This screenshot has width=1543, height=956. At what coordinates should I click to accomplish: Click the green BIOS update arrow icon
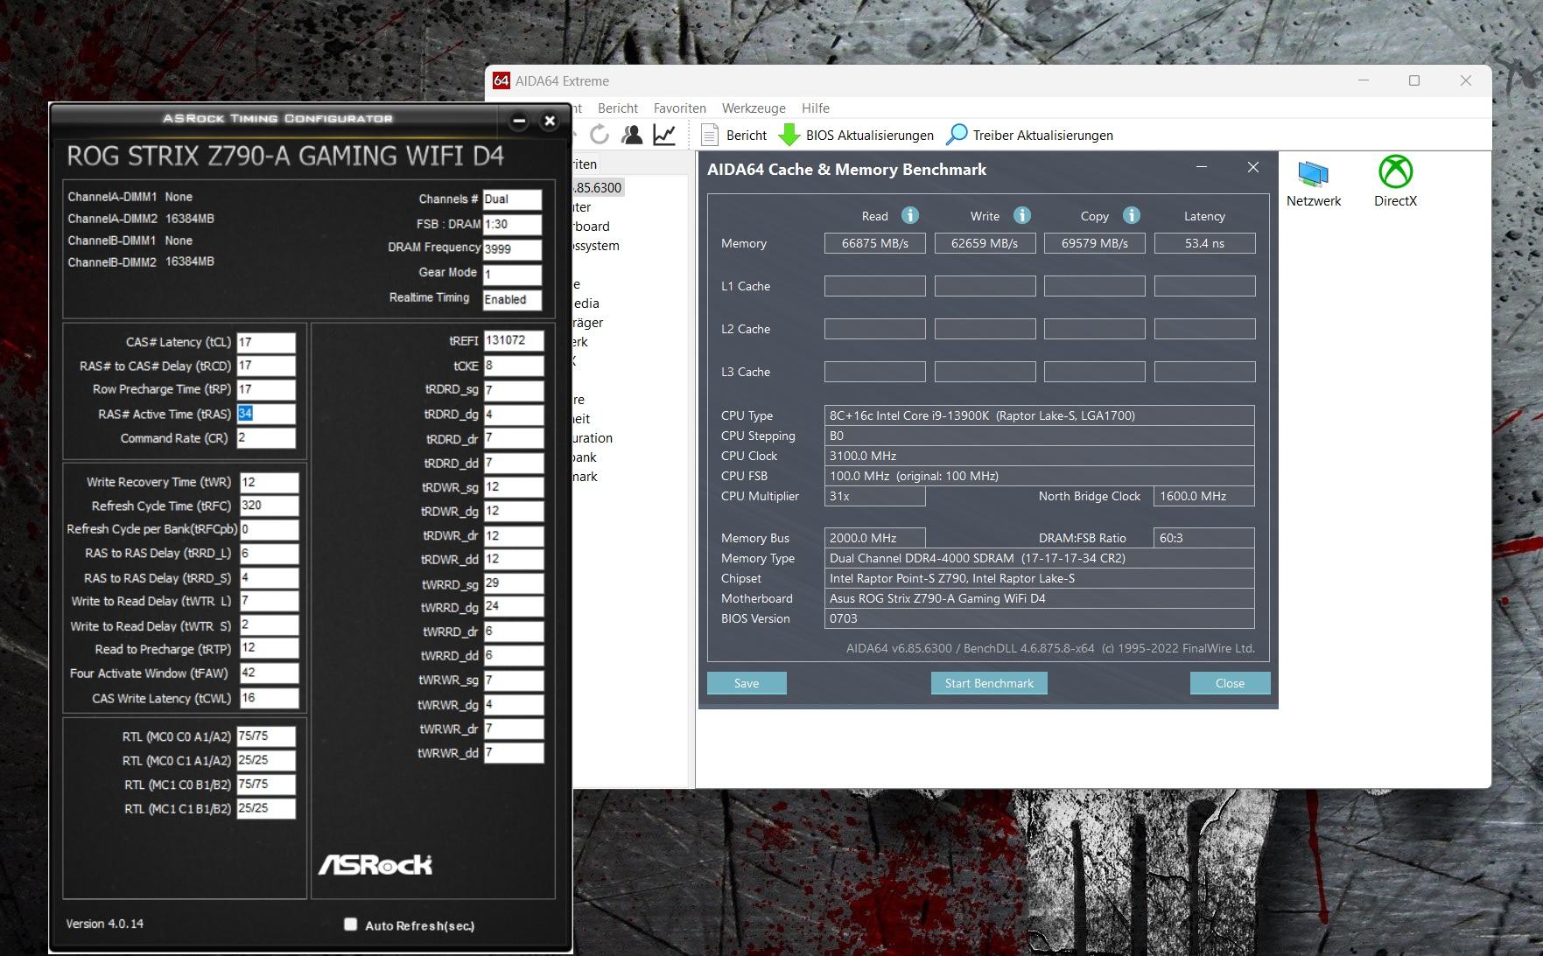[789, 135]
